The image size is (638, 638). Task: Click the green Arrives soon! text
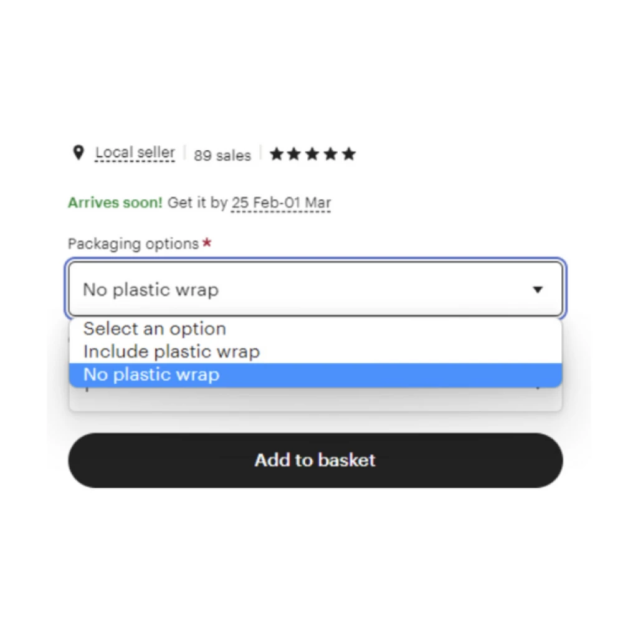(115, 202)
